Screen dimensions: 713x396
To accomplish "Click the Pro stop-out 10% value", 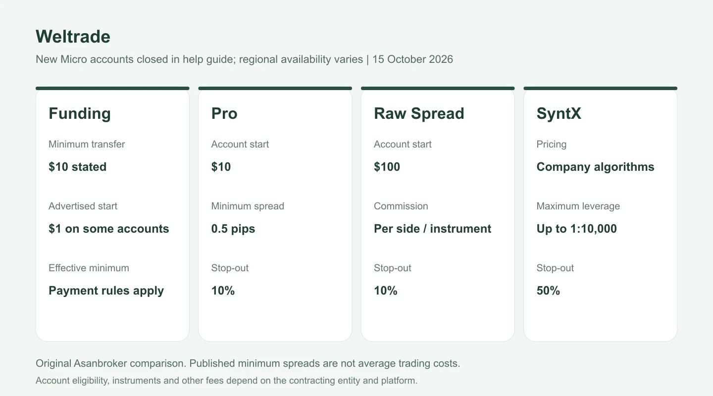I will 223,291.
